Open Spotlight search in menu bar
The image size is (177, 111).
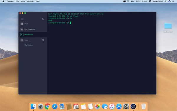tap(165, 1)
